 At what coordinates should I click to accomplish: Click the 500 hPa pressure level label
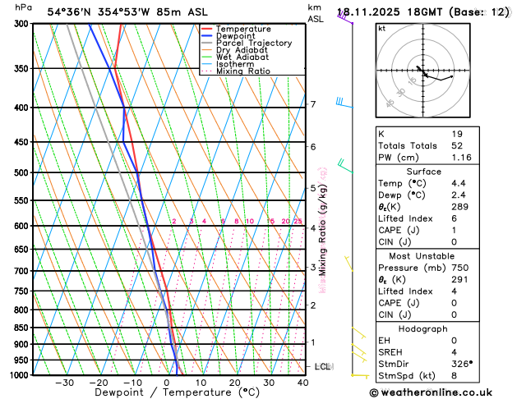tap(23, 172)
